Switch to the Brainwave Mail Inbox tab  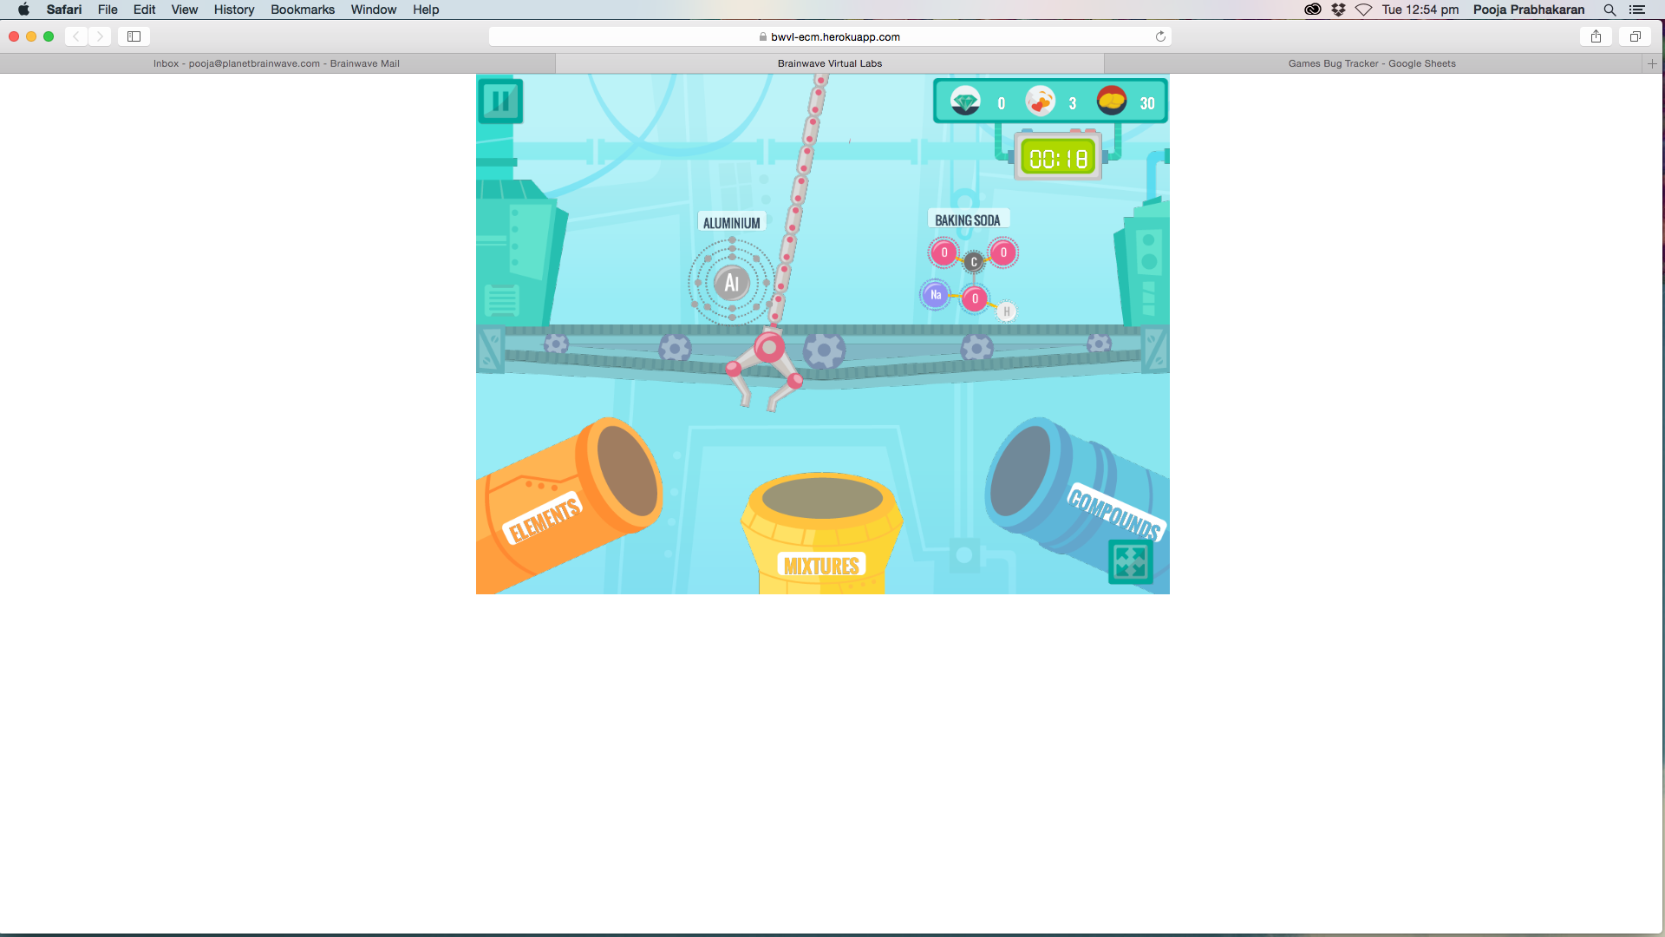(x=277, y=63)
